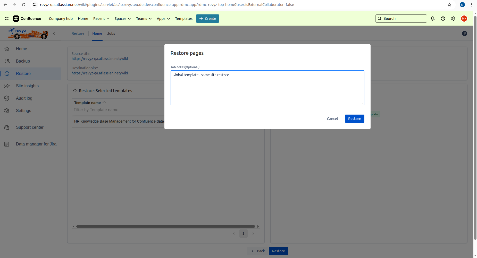Open the Spaces dropdown
477x258 pixels.
122,19
